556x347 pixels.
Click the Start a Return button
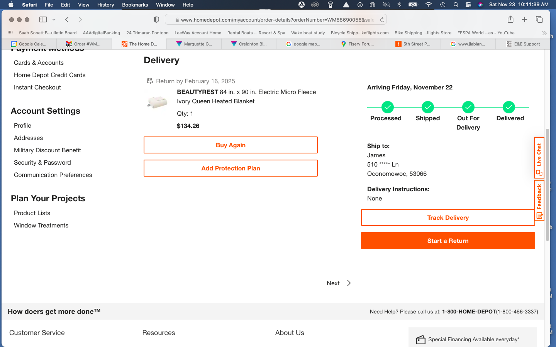448,241
